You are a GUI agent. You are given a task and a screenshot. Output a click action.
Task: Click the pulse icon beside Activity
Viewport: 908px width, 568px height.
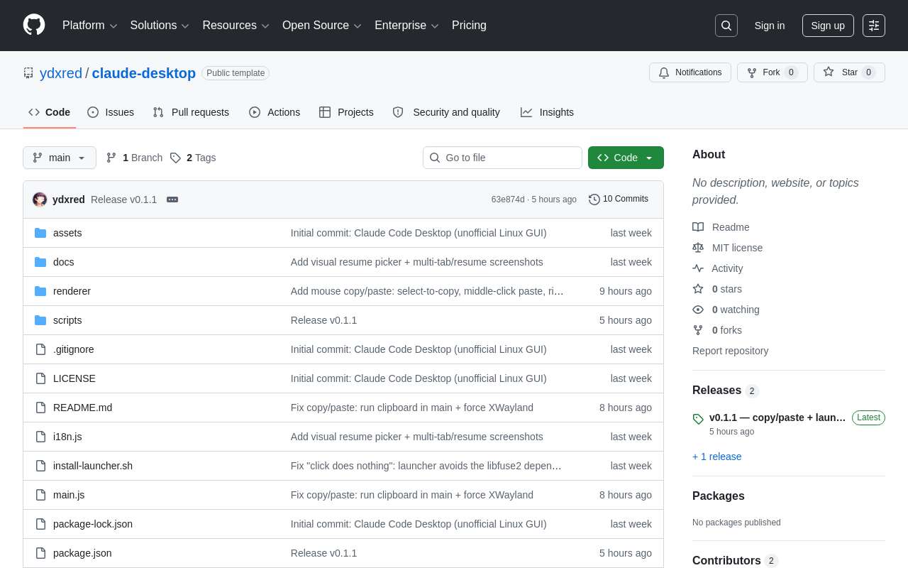pyautogui.click(x=698, y=268)
